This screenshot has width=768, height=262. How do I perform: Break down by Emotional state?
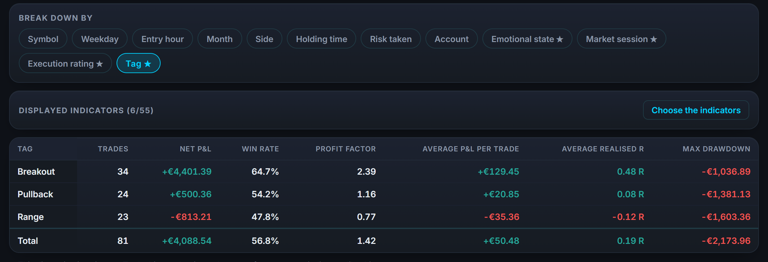[x=527, y=39]
